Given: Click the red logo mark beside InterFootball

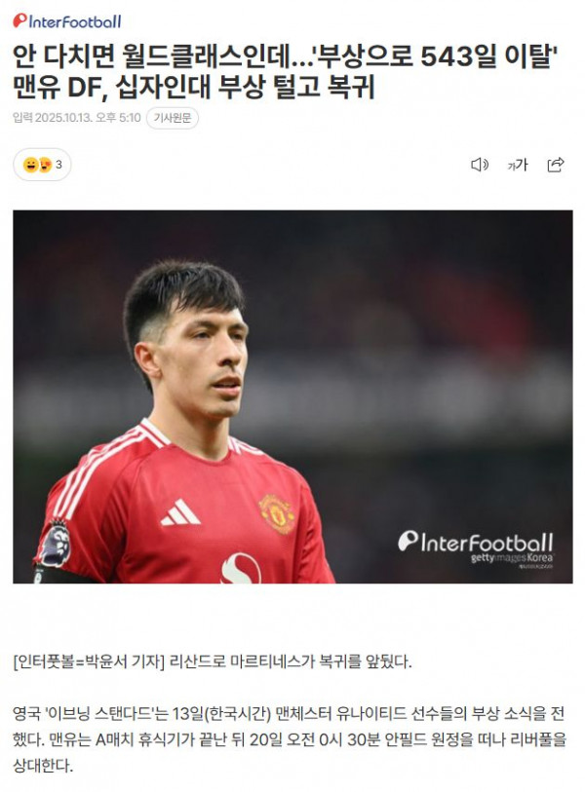Looking at the screenshot, I should (x=19, y=20).
